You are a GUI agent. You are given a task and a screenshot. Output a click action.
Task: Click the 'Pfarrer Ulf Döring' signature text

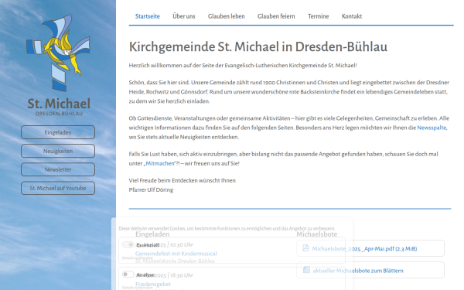point(151,189)
